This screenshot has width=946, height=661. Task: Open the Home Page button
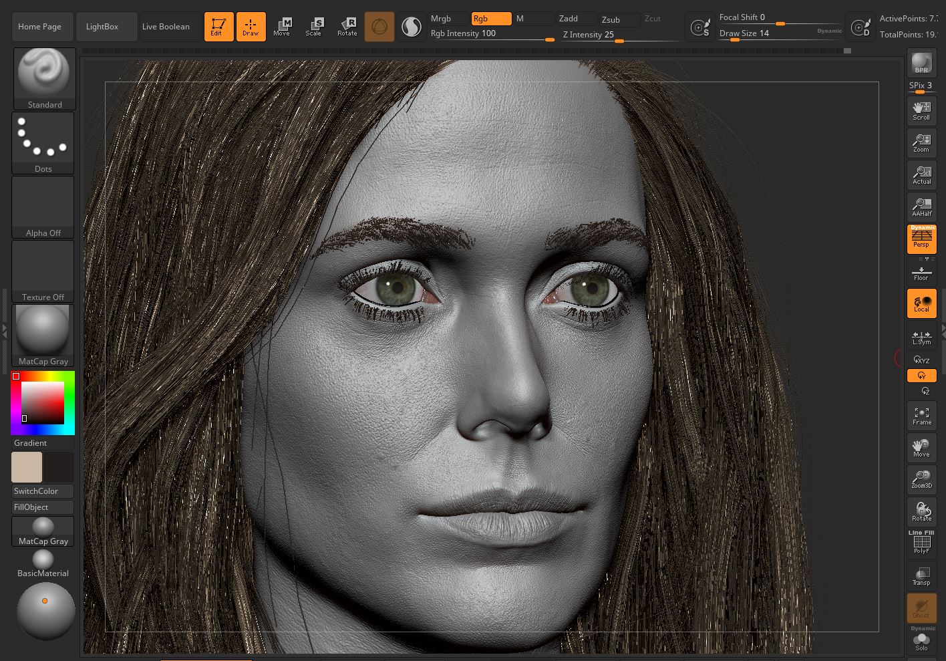42,27
